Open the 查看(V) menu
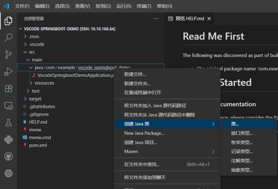The width and height of the screenshot is (278, 189). point(82,6)
